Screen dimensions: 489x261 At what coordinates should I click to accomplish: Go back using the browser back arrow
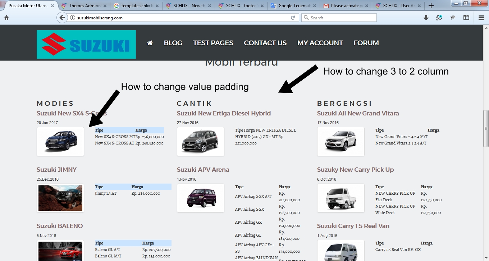[62, 18]
